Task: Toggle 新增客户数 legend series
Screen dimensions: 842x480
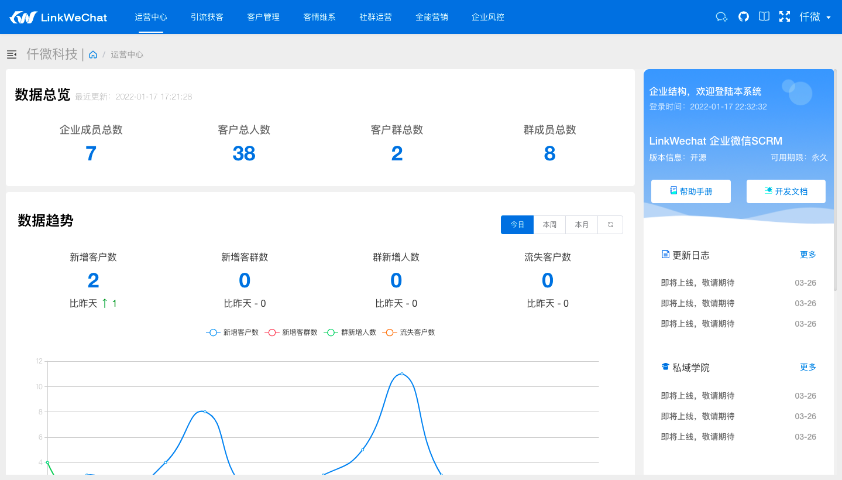Action: (232, 332)
